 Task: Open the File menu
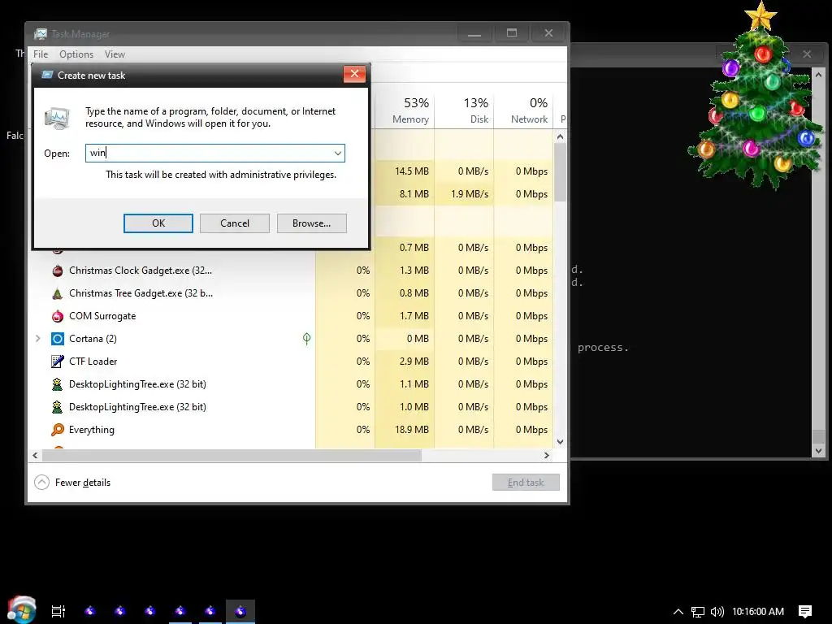[x=41, y=54]
